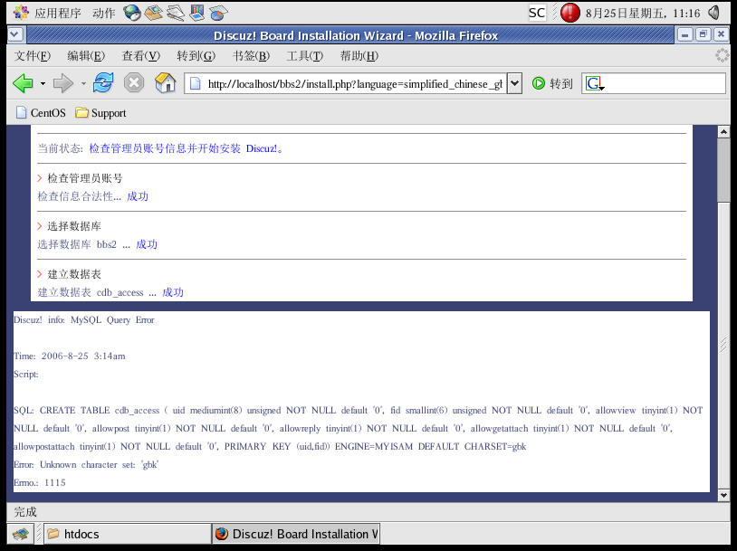
Task: Open the 编辑(E) menu
Action: [86, 56]
